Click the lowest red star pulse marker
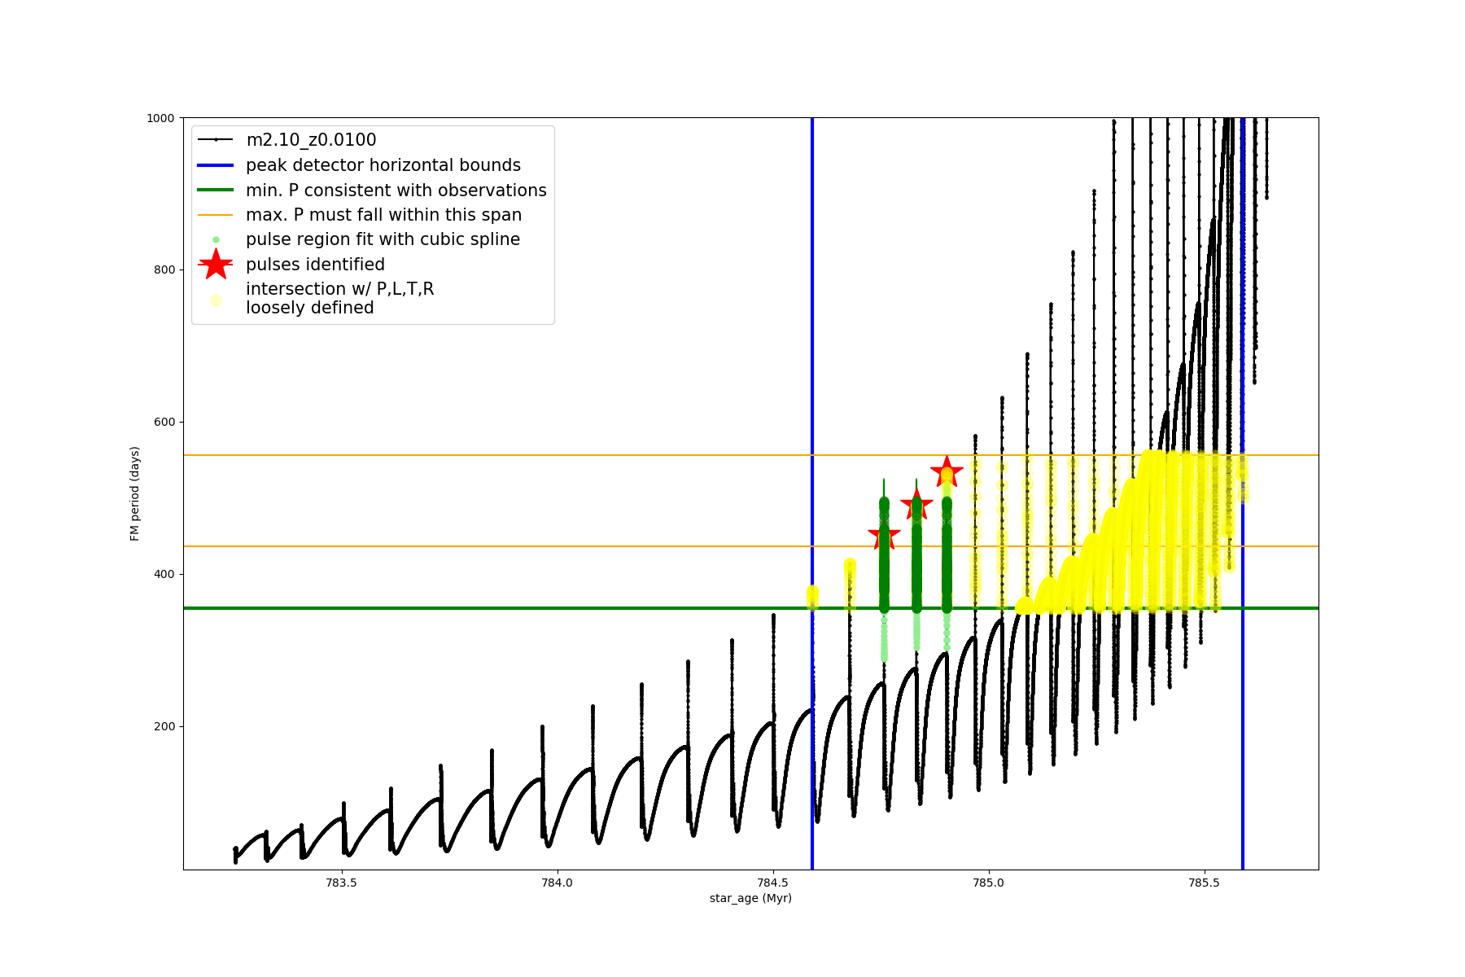Screen dimensions: 1465x977 pos(884,536)
